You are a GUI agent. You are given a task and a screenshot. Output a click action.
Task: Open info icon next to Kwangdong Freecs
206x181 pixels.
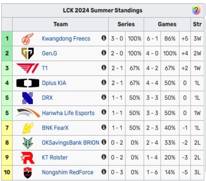(104, 38)
